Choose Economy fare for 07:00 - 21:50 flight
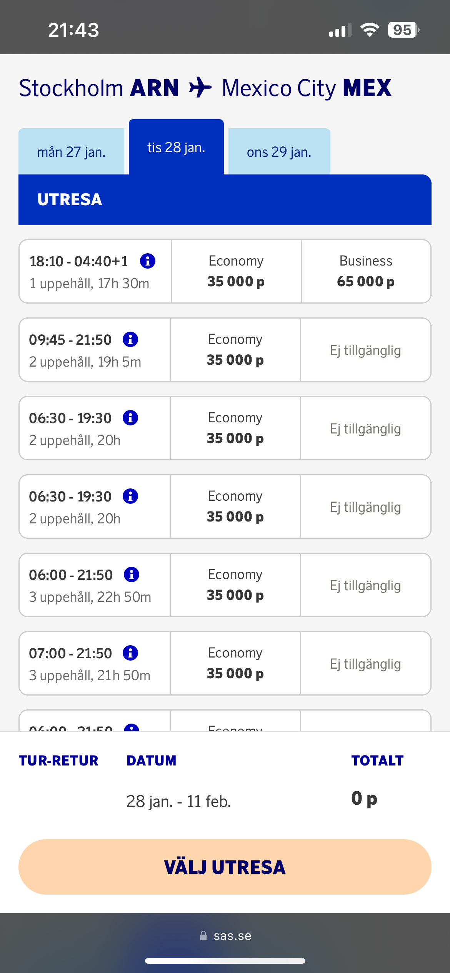Viewport: 450px width, 973px height. click(x=235, y=663)
